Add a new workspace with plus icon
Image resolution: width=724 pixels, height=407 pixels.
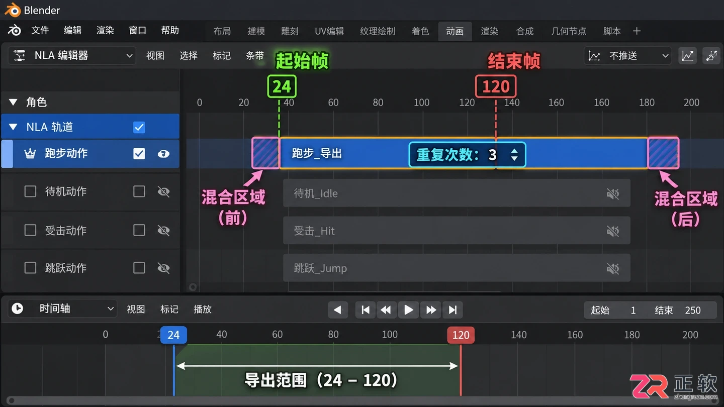pos(637,31)
